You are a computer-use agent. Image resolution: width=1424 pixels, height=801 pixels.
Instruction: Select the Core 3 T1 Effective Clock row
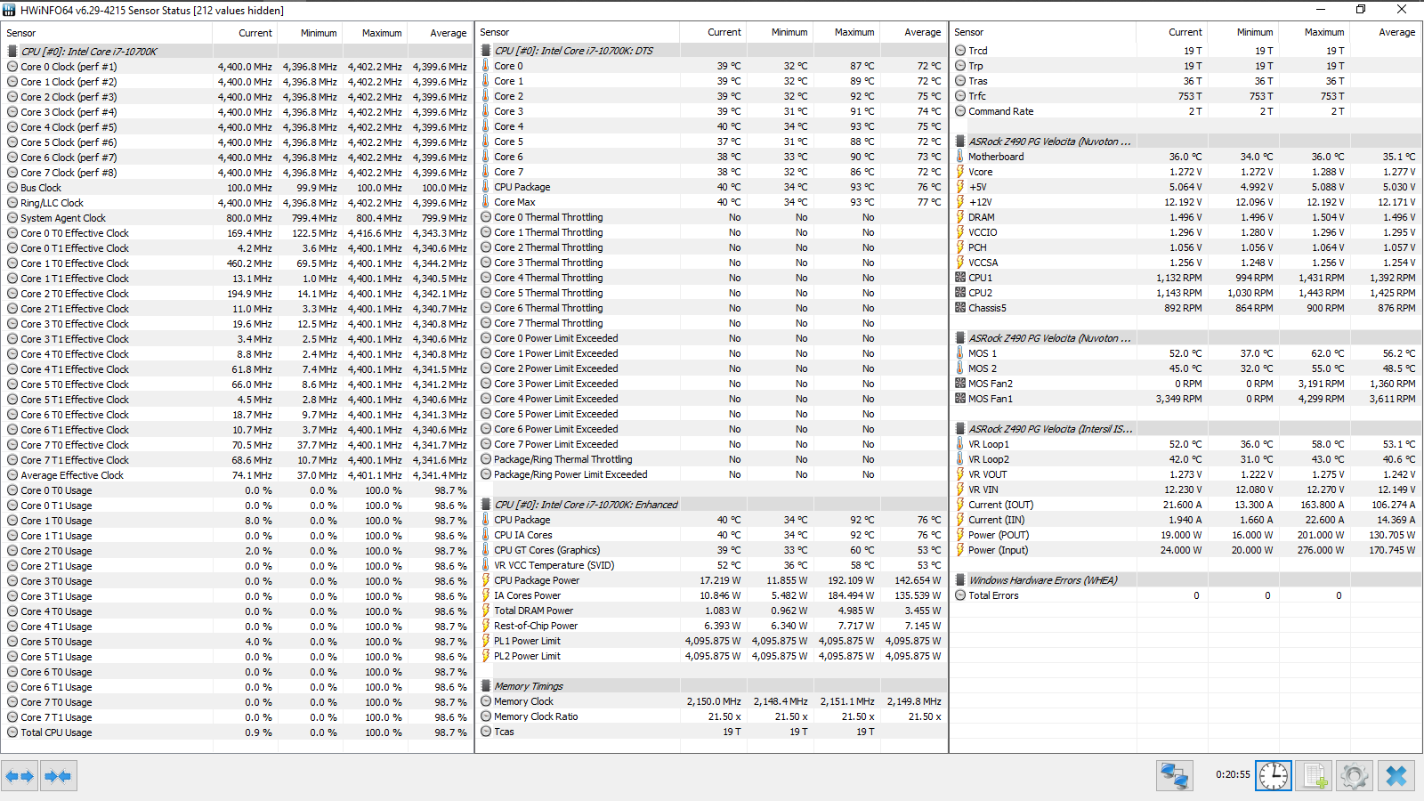(x=237, y=339)
